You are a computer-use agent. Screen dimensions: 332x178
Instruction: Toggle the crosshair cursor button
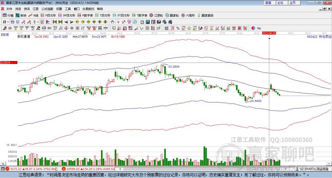click(x=118, y=22)
